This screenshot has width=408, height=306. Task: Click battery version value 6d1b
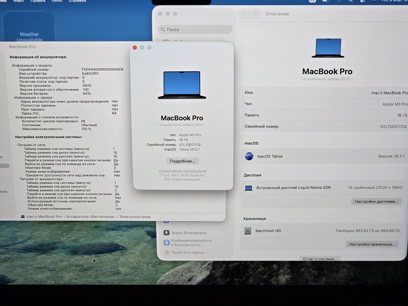click(x=87, y=94)
